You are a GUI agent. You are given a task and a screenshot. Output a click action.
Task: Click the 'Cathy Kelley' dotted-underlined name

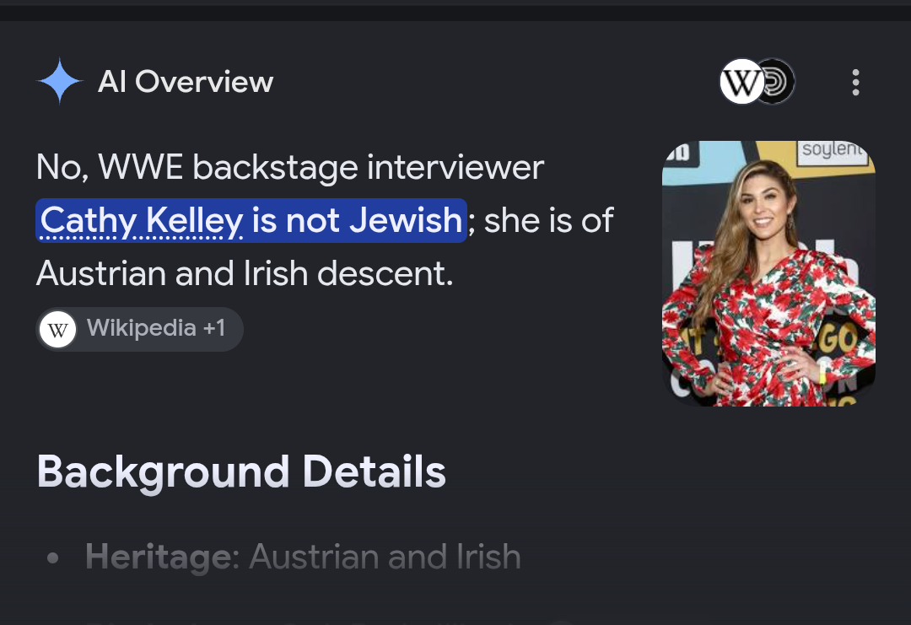(141, 221)
